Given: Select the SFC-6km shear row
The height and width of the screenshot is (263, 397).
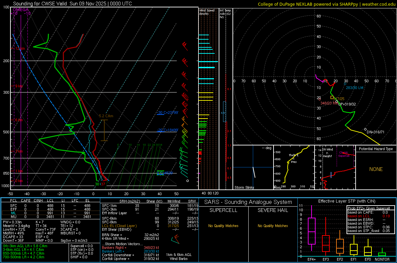Looking at the screenshot, I should tap(150, 218).
